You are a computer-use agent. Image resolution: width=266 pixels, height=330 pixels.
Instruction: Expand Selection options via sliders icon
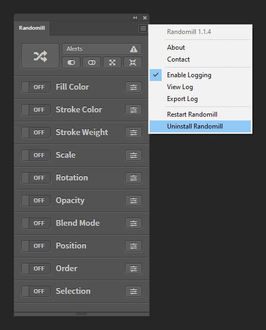coord(134,291)
